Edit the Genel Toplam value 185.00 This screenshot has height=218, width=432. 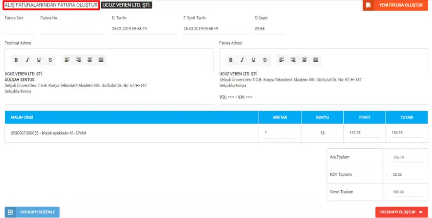tap(408, 192)
